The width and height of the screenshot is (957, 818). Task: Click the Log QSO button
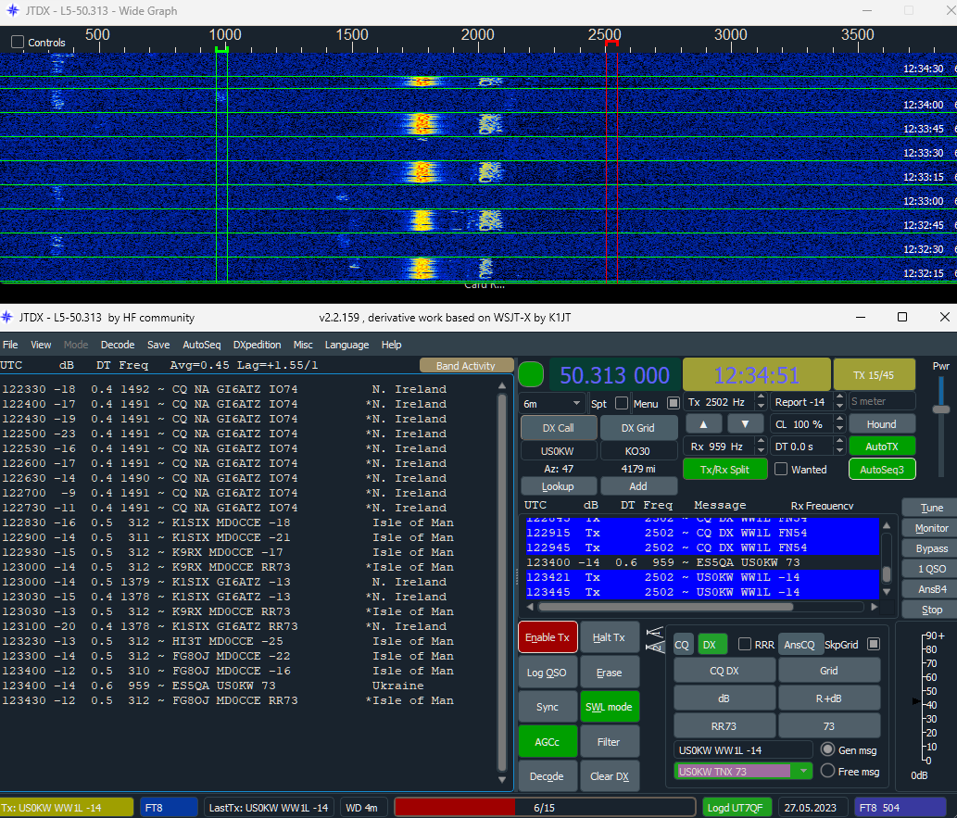[547, 673]
